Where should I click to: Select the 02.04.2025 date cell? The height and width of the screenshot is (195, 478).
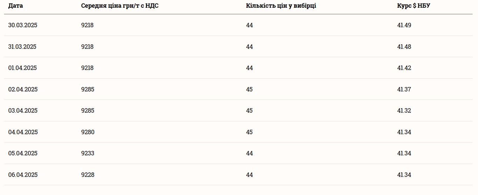point(23,90)
